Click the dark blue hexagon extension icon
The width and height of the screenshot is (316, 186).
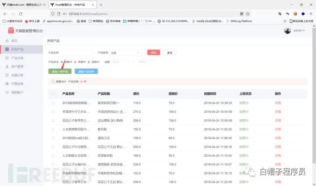click(303, 14)
